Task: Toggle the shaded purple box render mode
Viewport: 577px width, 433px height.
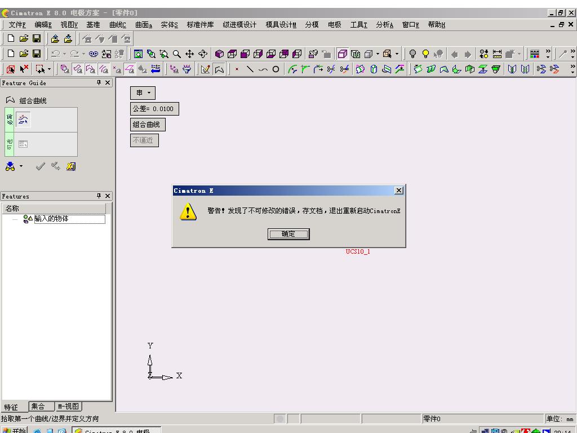Action: click(342, 54)
